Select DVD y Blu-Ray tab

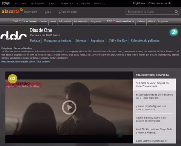point(118,41)
